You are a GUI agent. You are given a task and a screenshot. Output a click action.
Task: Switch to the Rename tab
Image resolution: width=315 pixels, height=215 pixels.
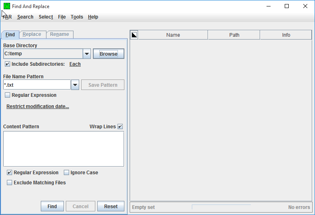59,35
